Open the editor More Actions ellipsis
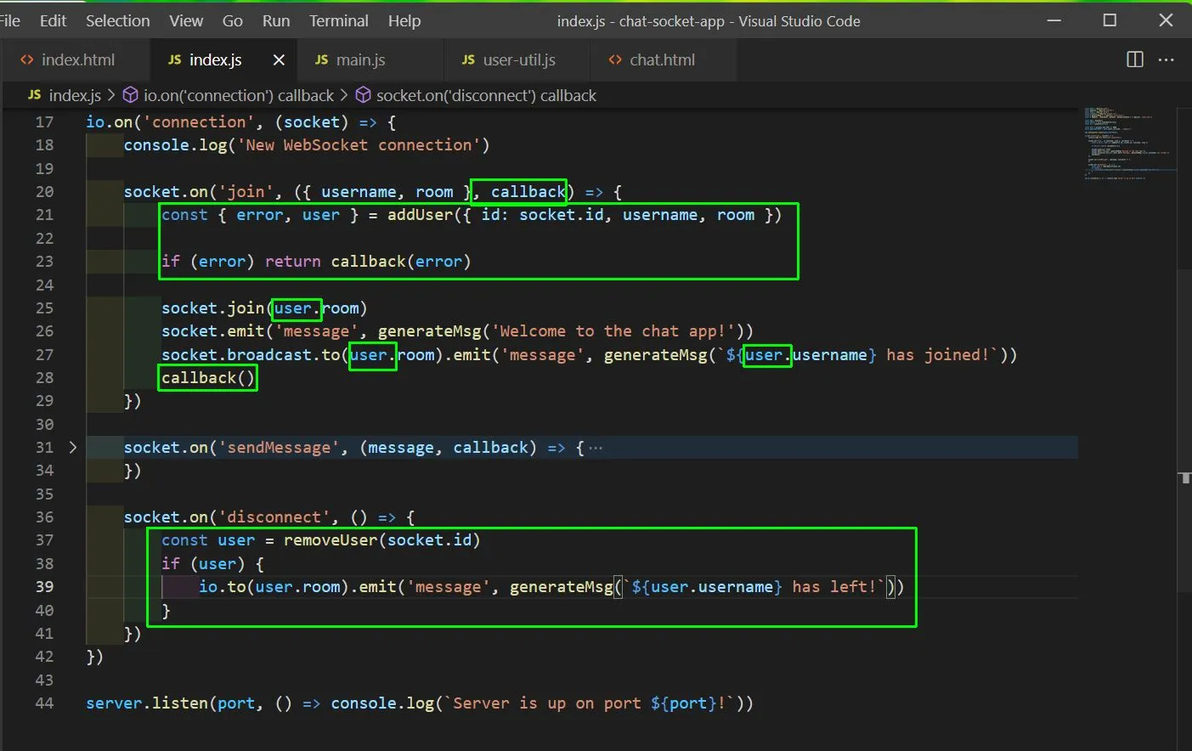The image size is (1192, 751). point(1166,59)
